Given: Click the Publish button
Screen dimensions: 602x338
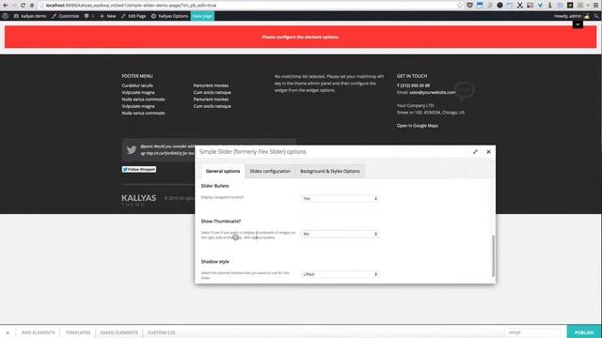Looking at the screenshot, I should pos(584,332).
